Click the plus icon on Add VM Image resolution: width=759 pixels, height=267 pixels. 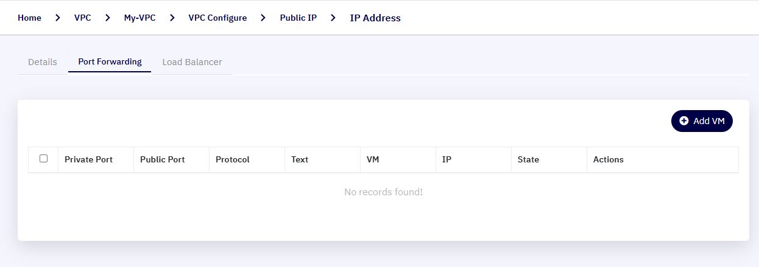tap(683, 121)
